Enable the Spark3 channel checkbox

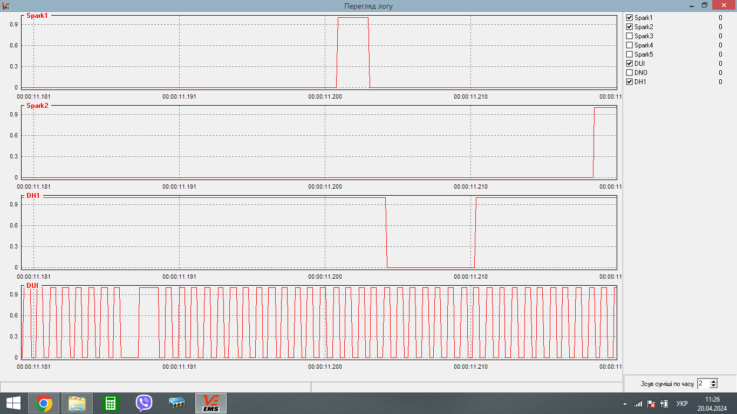tap(629, 36)
